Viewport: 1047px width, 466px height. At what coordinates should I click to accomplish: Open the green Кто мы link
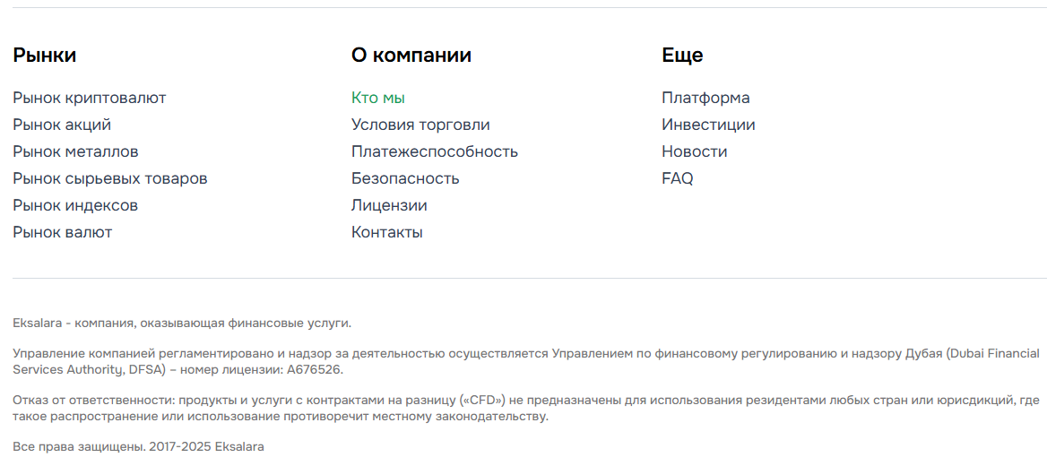click(x=378, y=98)
